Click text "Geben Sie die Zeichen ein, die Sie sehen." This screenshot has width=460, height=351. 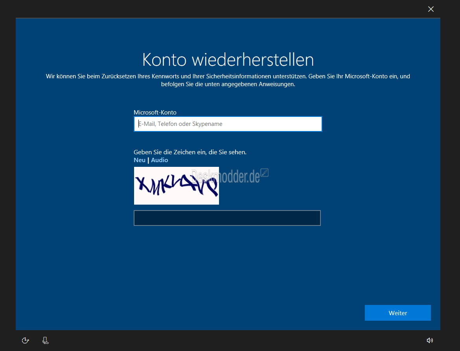click(x=190, y=152)
